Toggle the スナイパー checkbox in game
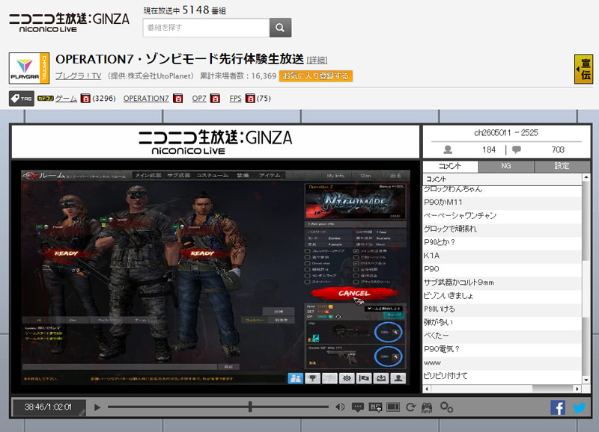 click(307, 282)
